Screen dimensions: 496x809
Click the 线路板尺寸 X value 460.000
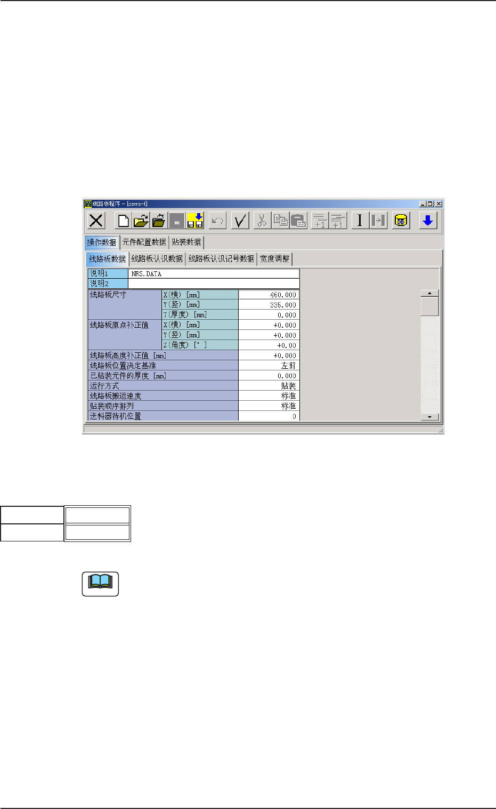pos(269,295)
